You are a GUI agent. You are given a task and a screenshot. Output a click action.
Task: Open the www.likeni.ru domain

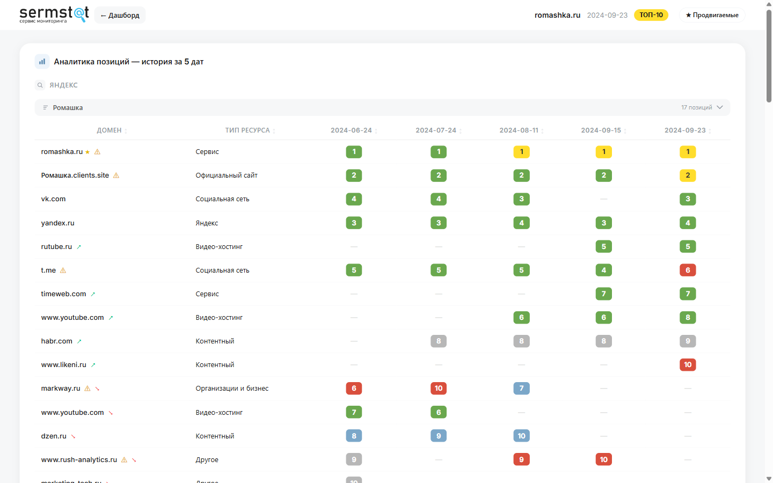(64, 365)
